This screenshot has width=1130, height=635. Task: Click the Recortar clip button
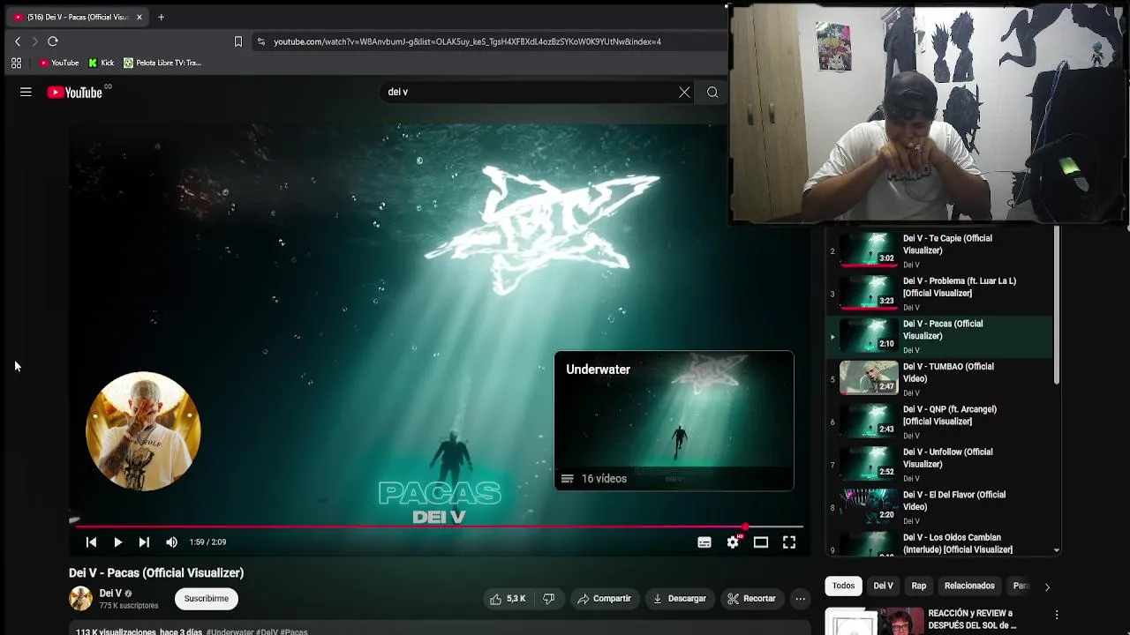coord(751,599)
